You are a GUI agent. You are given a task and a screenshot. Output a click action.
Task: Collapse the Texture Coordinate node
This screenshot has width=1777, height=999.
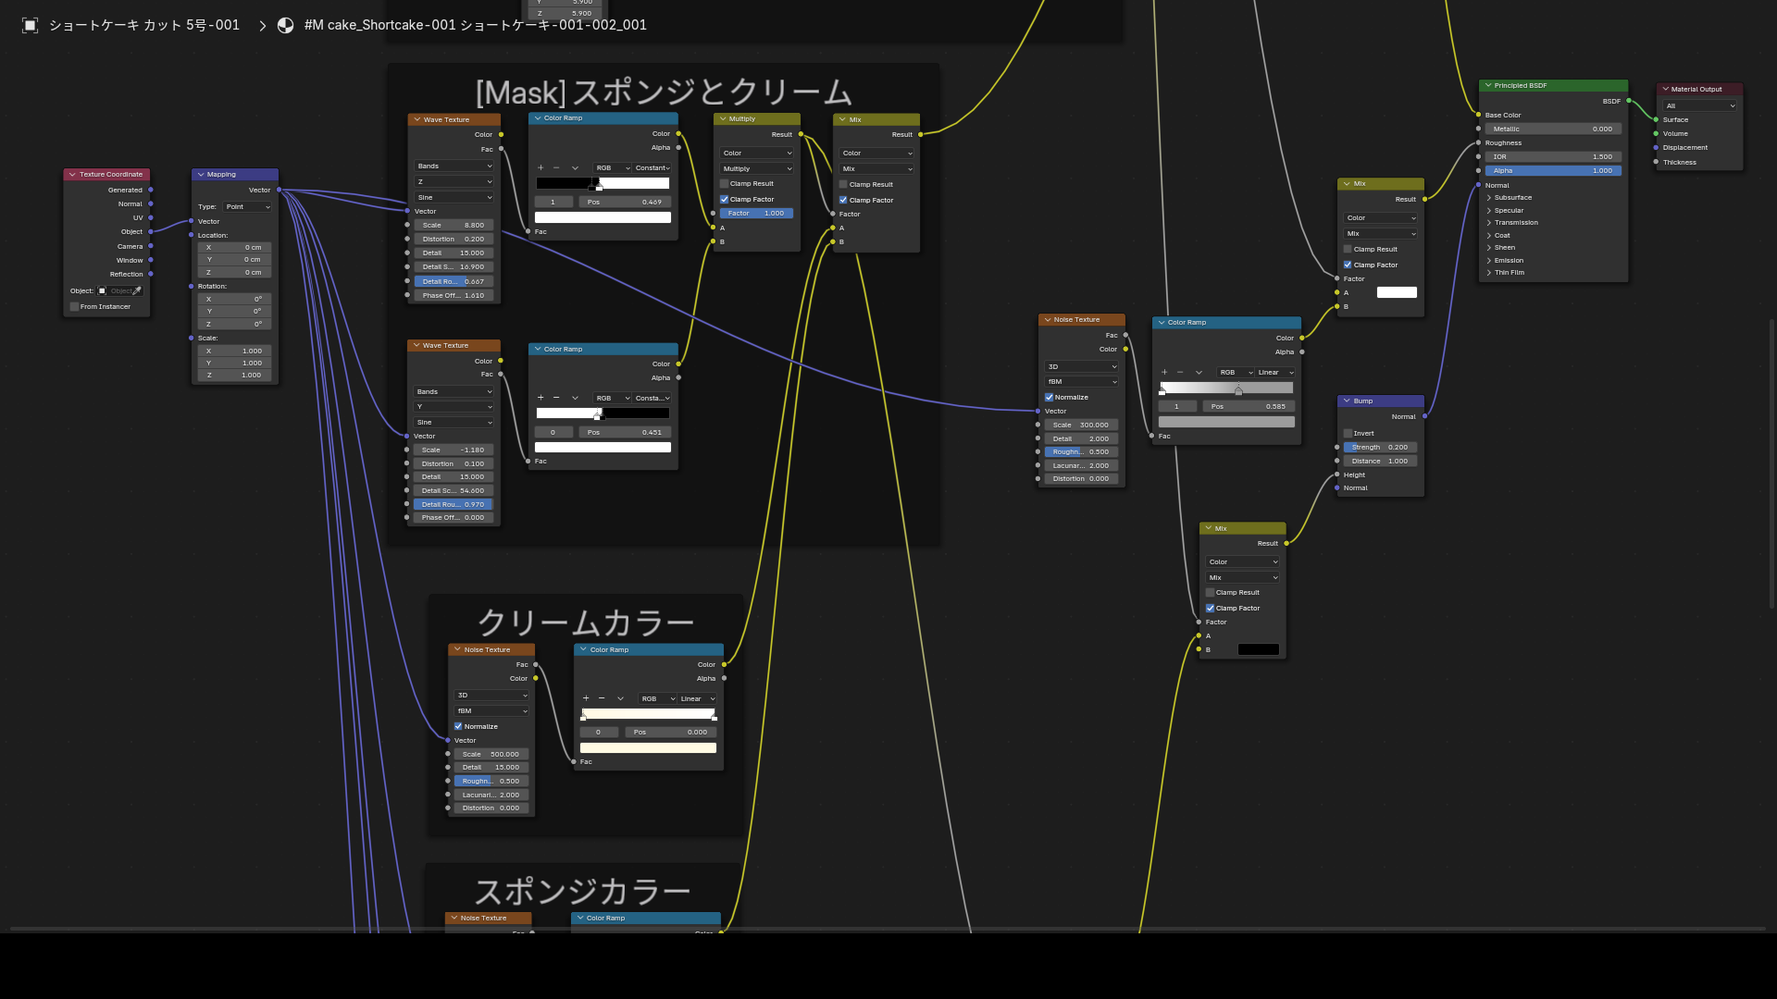pyautogui.click(x=71, y=174)
